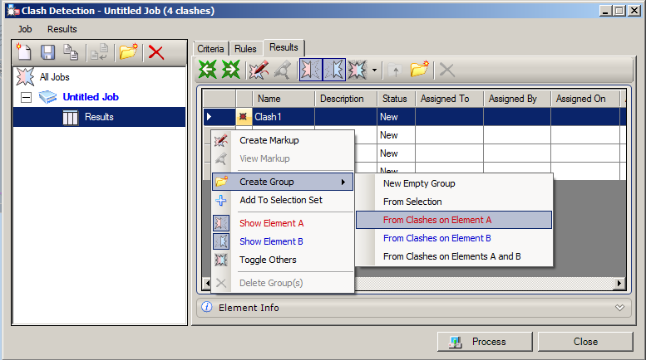Screen dimensions: 646x360
Task: Toggle Others display toolbar button
Action: click(x=358, y=70)
